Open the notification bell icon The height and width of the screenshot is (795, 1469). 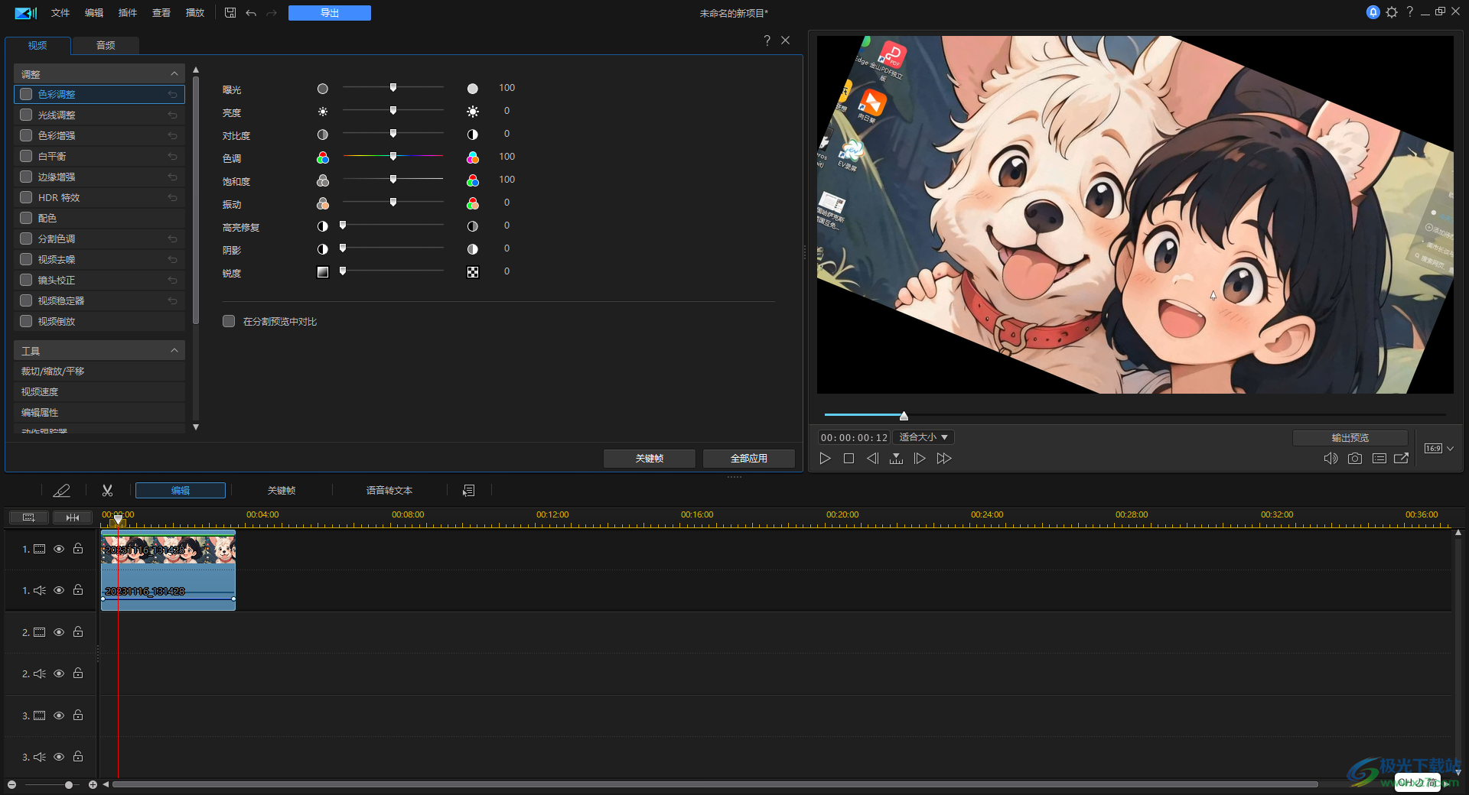[1373, 12]
